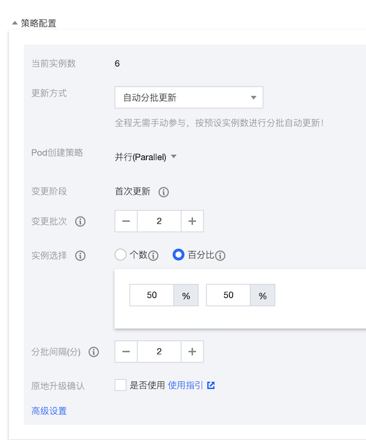The width and height of the screenshot is (366, 440).
Task: Open the 使用指引 link
Action: [x=185, y=385]
